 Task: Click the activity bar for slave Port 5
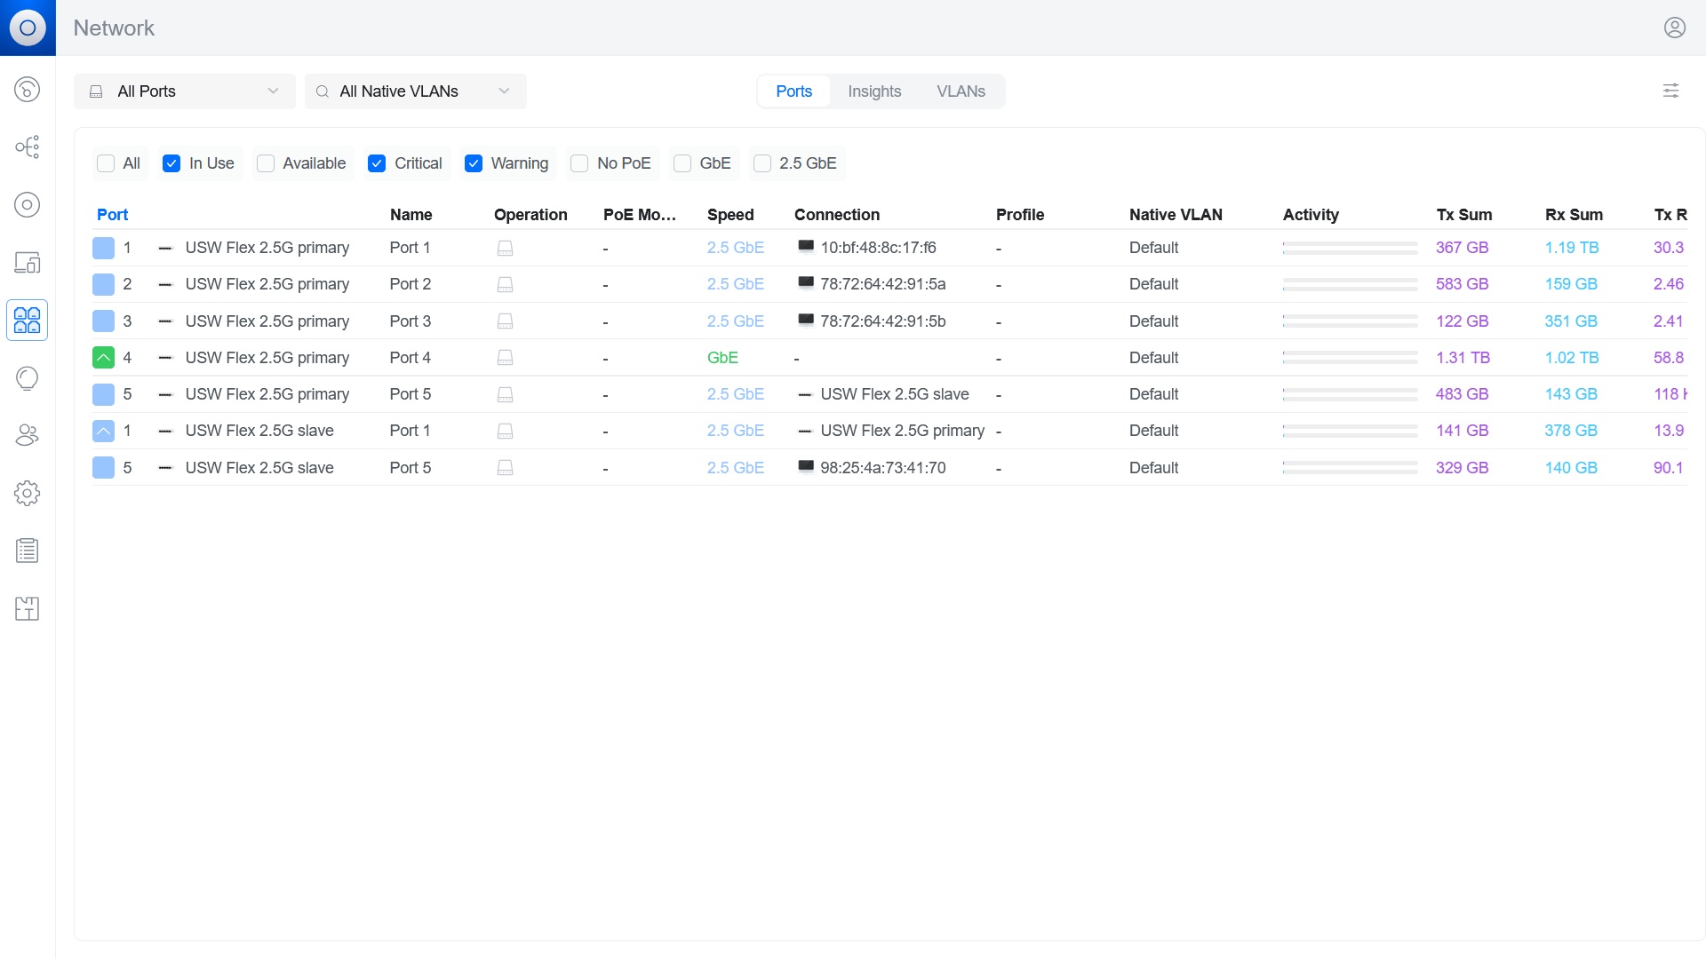pyautogui.click(x=1350, y=467)
